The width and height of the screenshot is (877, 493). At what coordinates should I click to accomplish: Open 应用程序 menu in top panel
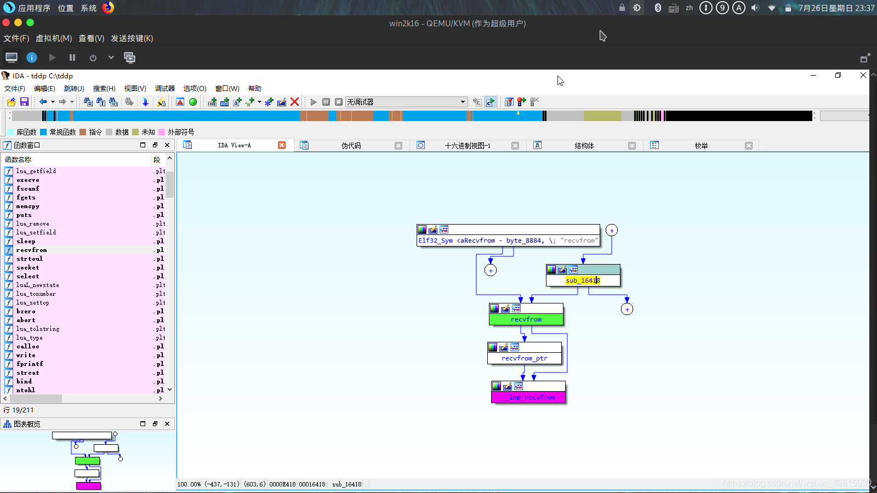point(34,8)
